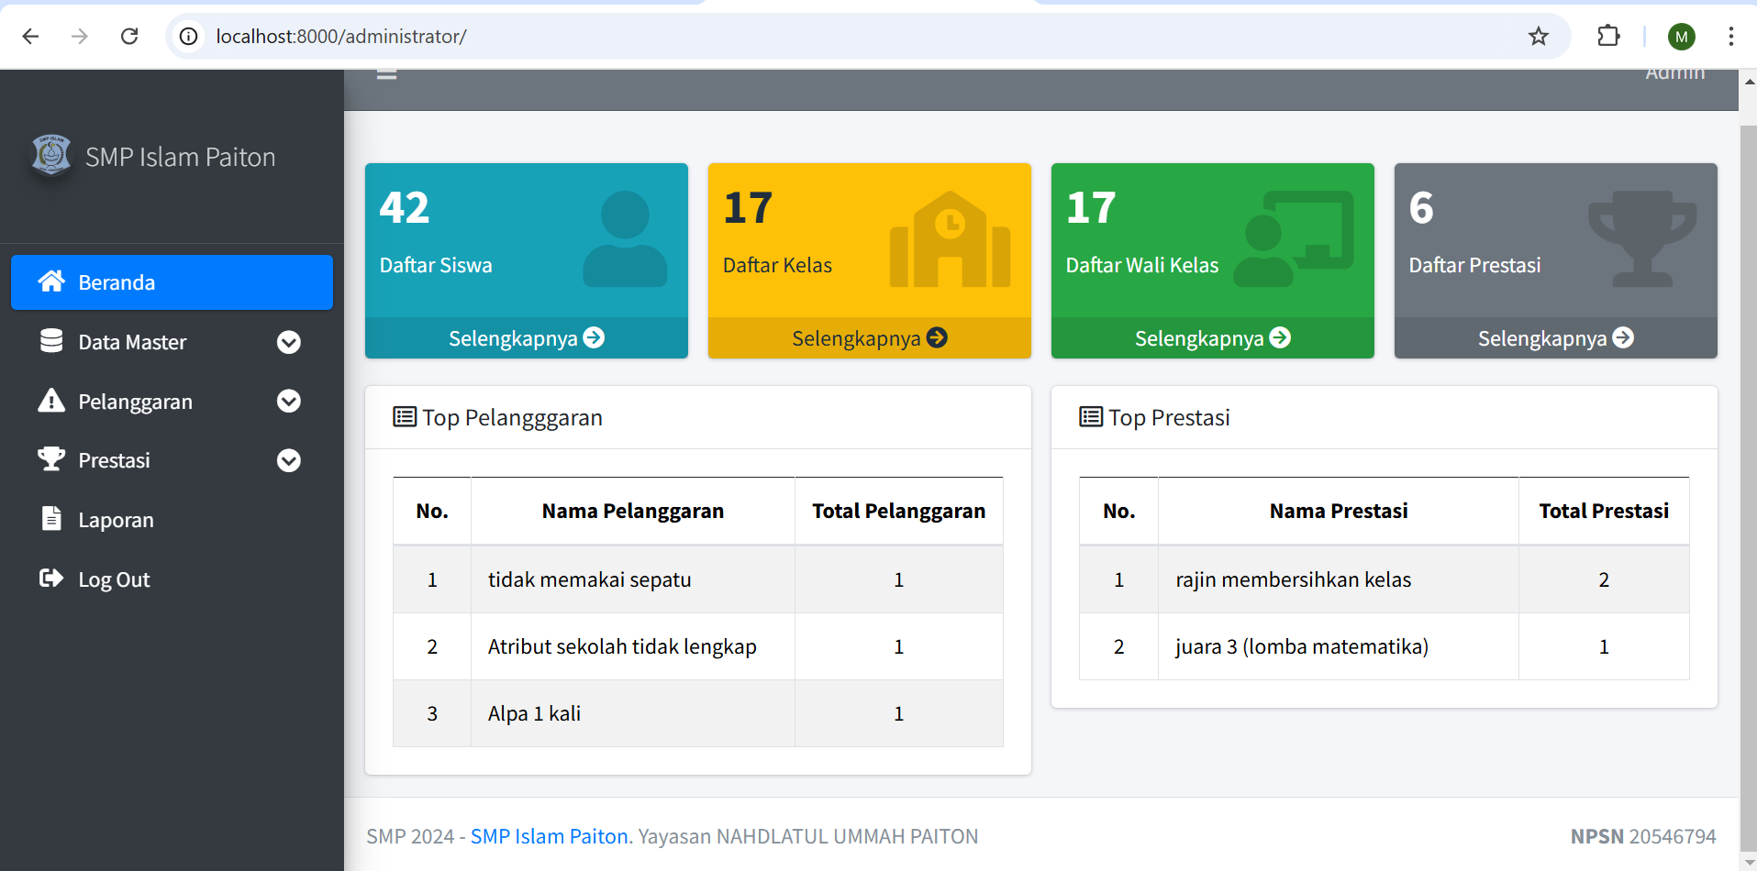The height and width of the screenshot is (871, 1757).
Task: Open the SMP Islam Paiton footer link
Action: tap(549, 835)
